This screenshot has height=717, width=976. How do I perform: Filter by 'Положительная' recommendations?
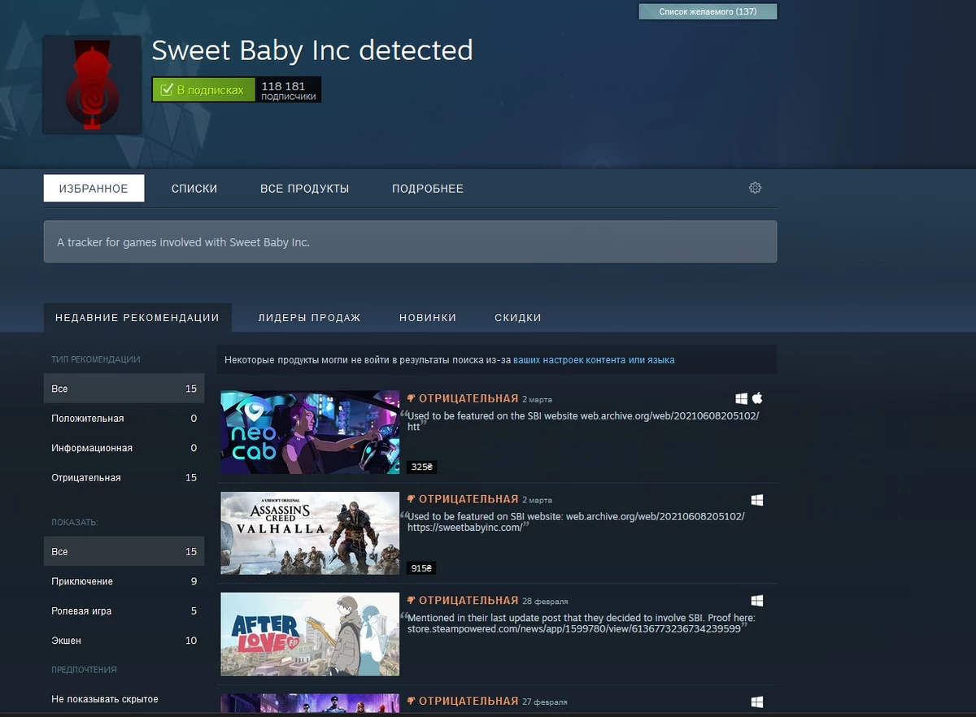tap(124, 418)
